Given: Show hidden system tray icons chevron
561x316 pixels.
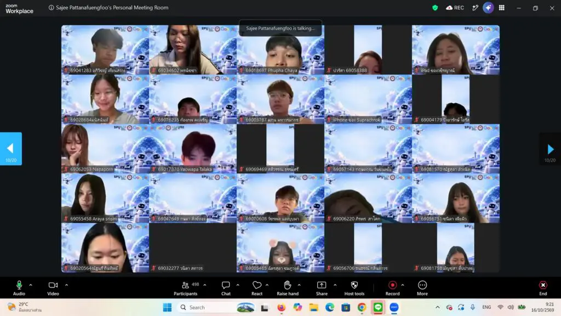Looking at the screenshot, I should pos(438,307).
